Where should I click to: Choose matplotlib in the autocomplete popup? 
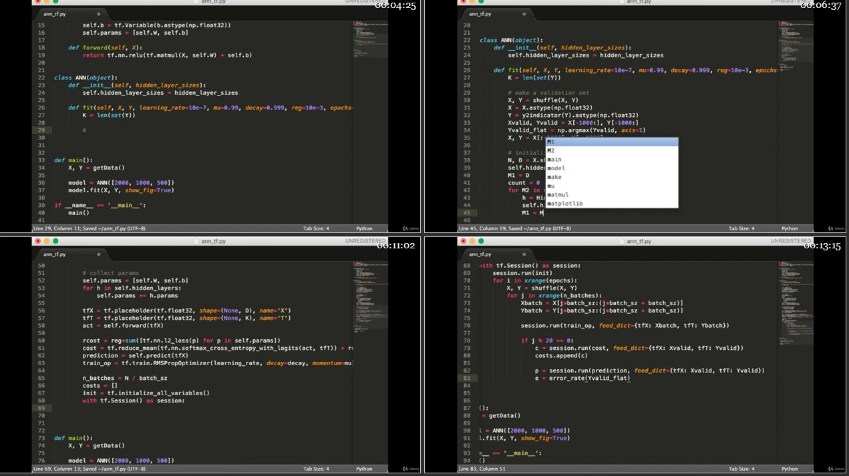click(611, 203)
